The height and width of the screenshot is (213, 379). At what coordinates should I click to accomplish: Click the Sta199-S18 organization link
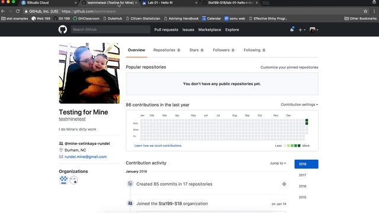tap(170, 204)
